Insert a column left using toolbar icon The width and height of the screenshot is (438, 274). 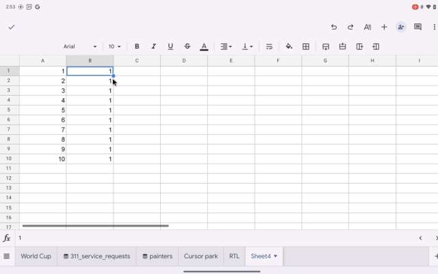click(x=376, y=47)
